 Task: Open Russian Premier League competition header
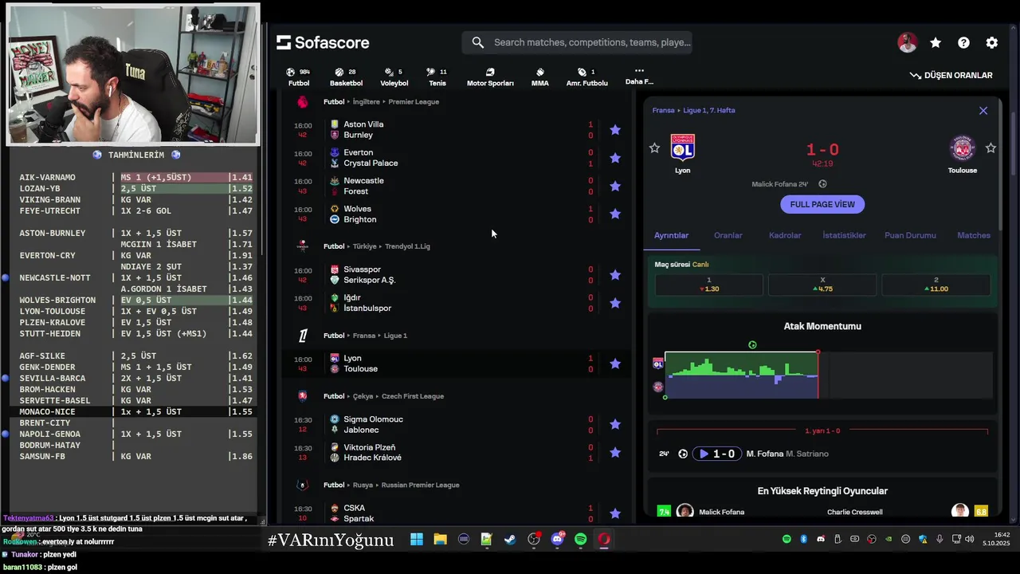420,485
